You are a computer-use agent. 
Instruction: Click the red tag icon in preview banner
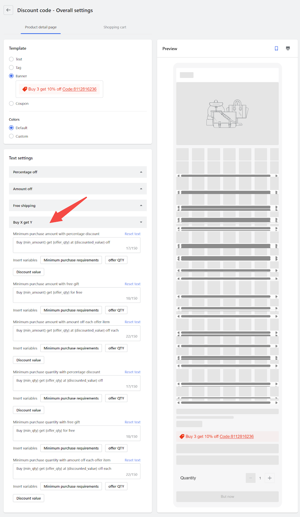click(182, 437)
